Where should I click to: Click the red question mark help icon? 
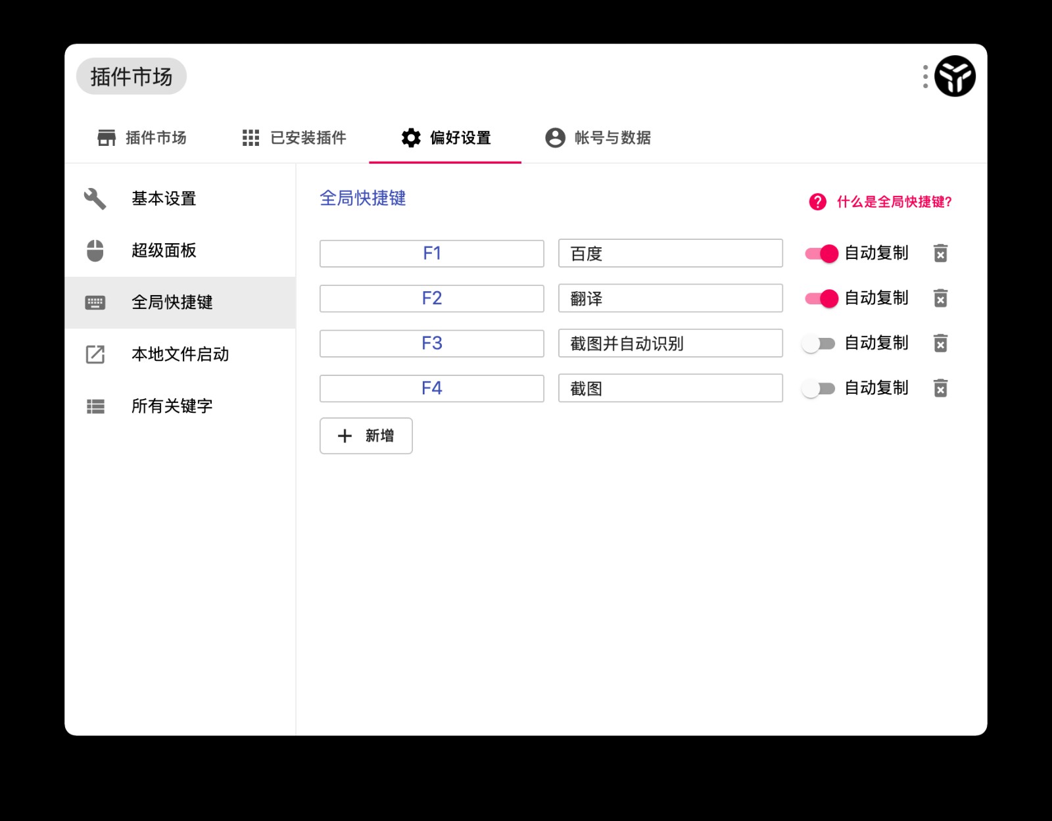click(817, 202)
